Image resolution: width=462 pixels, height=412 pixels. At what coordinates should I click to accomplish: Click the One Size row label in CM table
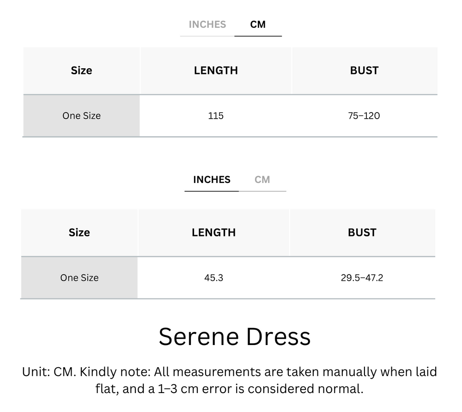[x=81, y=115]
